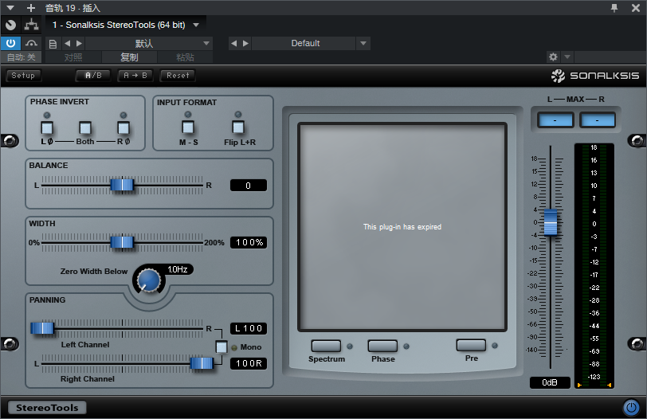Viewport: 647px width, 419px height.
Task: Toggle the blue power button at bottom right
Action: pos(631,408)
